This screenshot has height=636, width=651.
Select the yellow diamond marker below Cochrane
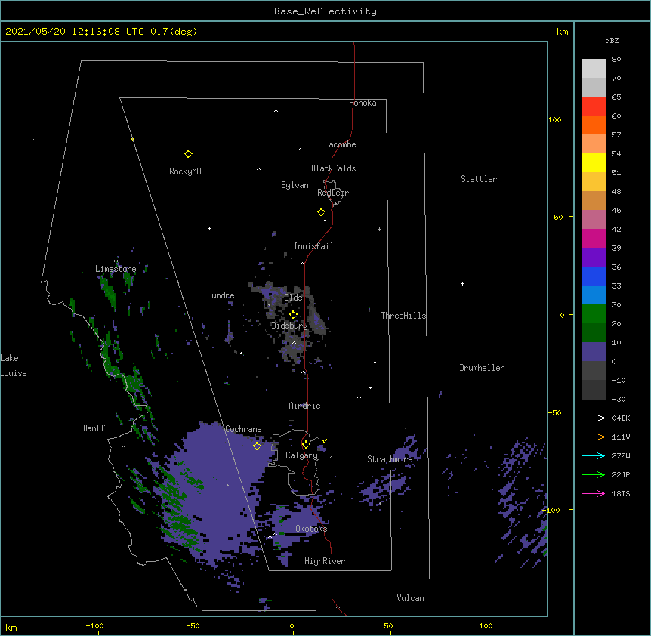(257, 446)
